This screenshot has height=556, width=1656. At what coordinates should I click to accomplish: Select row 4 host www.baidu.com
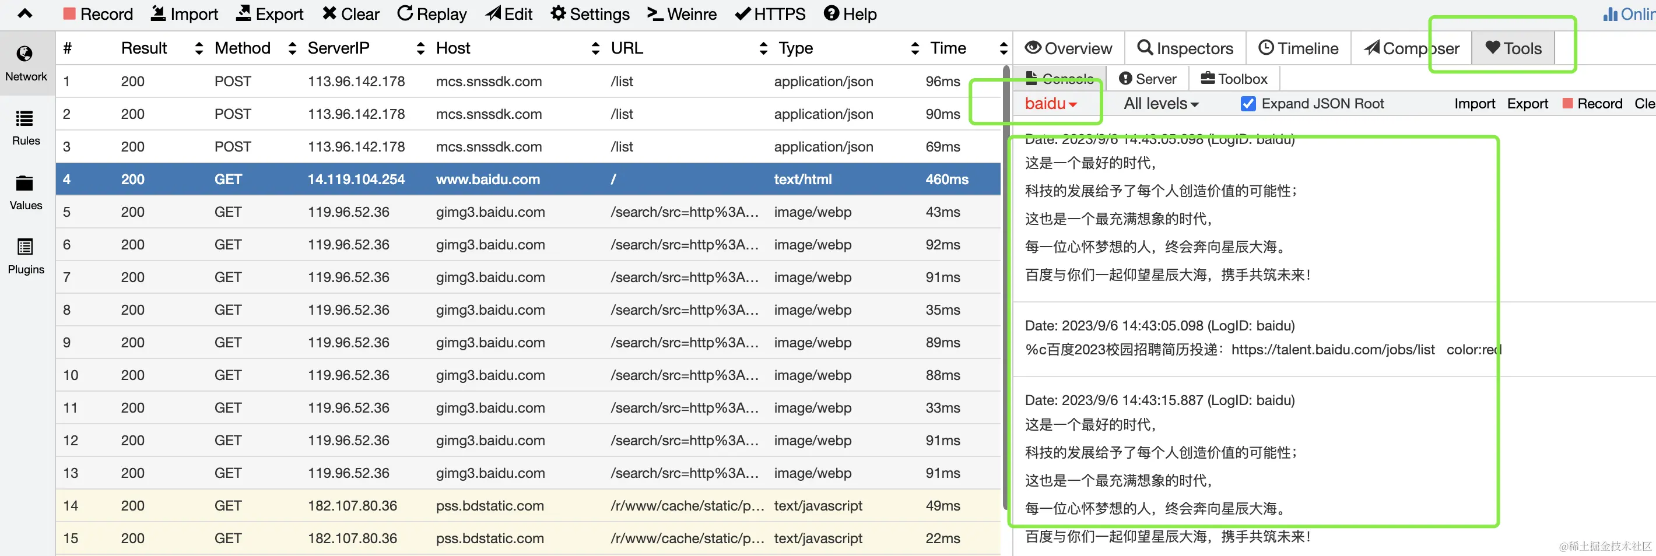488,180
